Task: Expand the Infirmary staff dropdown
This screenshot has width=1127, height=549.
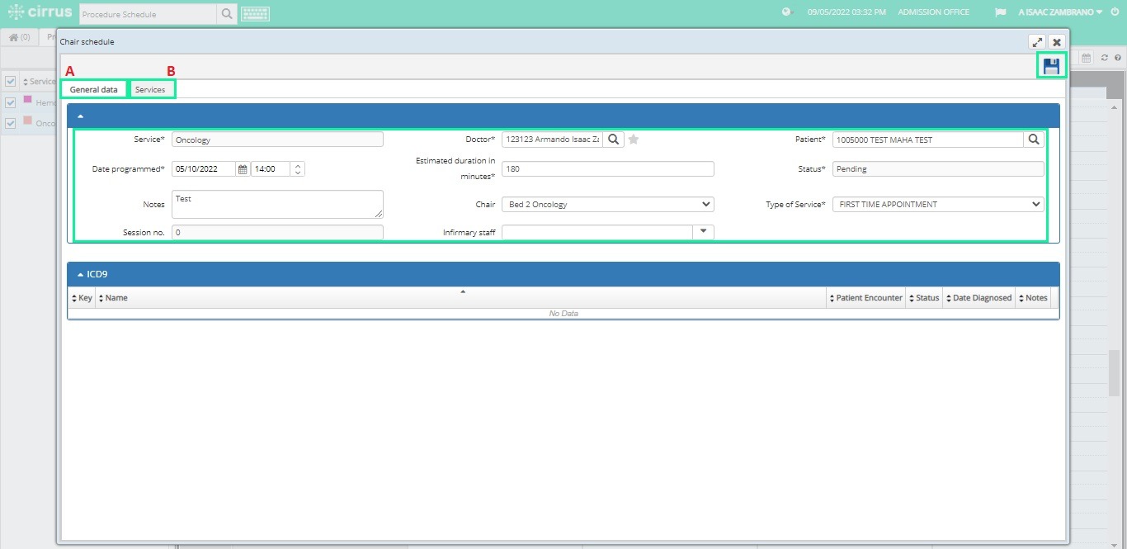Action: click(703, 232)
